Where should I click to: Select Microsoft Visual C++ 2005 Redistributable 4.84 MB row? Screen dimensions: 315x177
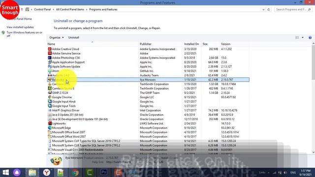click(148, 149)
